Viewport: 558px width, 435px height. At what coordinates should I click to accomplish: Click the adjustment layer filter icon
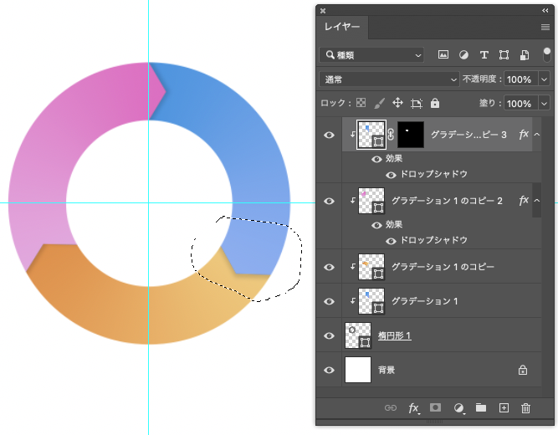[463, 55]
